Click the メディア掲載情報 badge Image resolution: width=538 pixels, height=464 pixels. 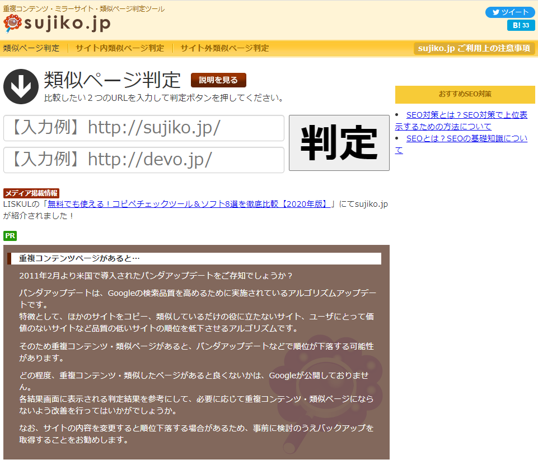(x=31, y=193)
